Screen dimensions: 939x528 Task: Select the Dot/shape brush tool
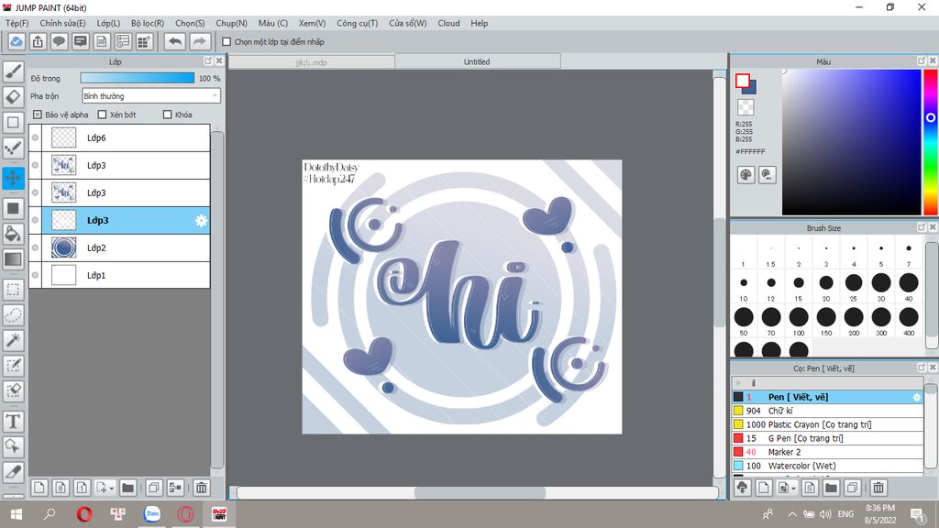[x=13, y=148]
